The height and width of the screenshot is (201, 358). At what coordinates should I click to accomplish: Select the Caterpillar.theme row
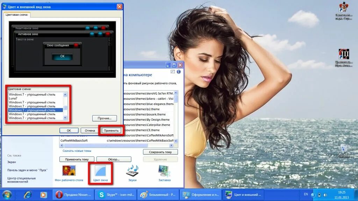point(148,125)
